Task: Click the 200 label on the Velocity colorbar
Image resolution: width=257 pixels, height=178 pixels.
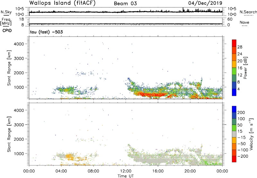Action: tap(241, 112)
